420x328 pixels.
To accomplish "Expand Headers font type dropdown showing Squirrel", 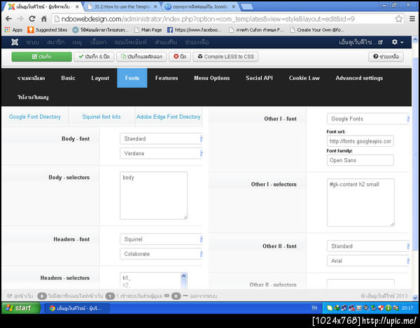I will coord(161,239).
